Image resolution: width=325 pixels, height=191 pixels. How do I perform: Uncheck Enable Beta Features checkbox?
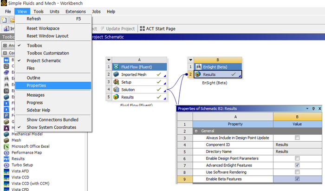tap(297, 179)
